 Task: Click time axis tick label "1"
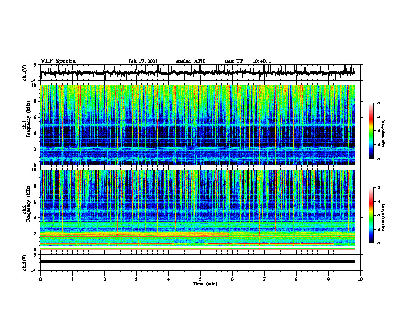(72, 279)
